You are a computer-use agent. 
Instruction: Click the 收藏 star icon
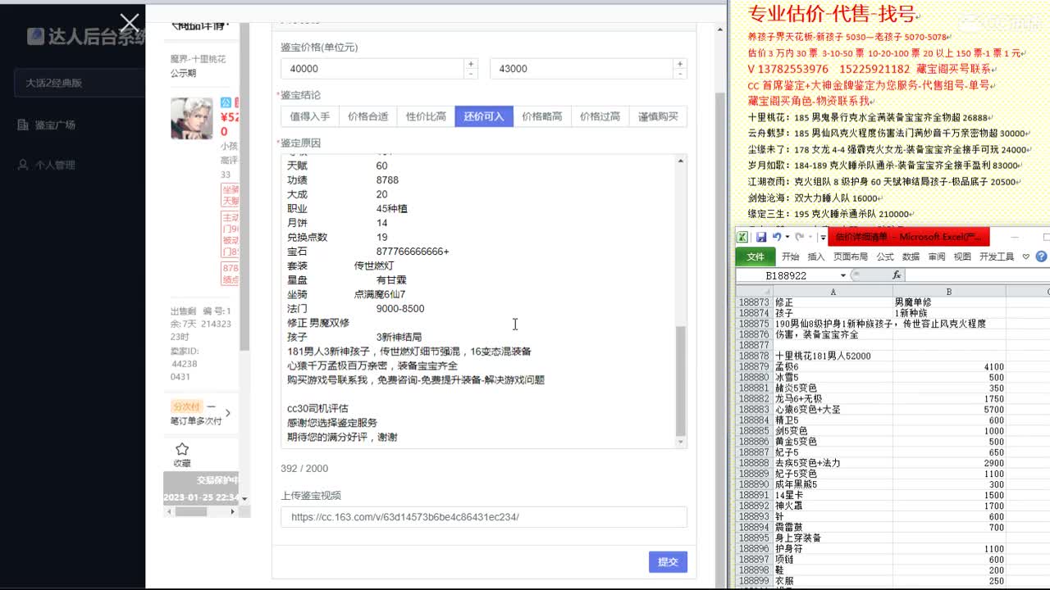[182, 449]
